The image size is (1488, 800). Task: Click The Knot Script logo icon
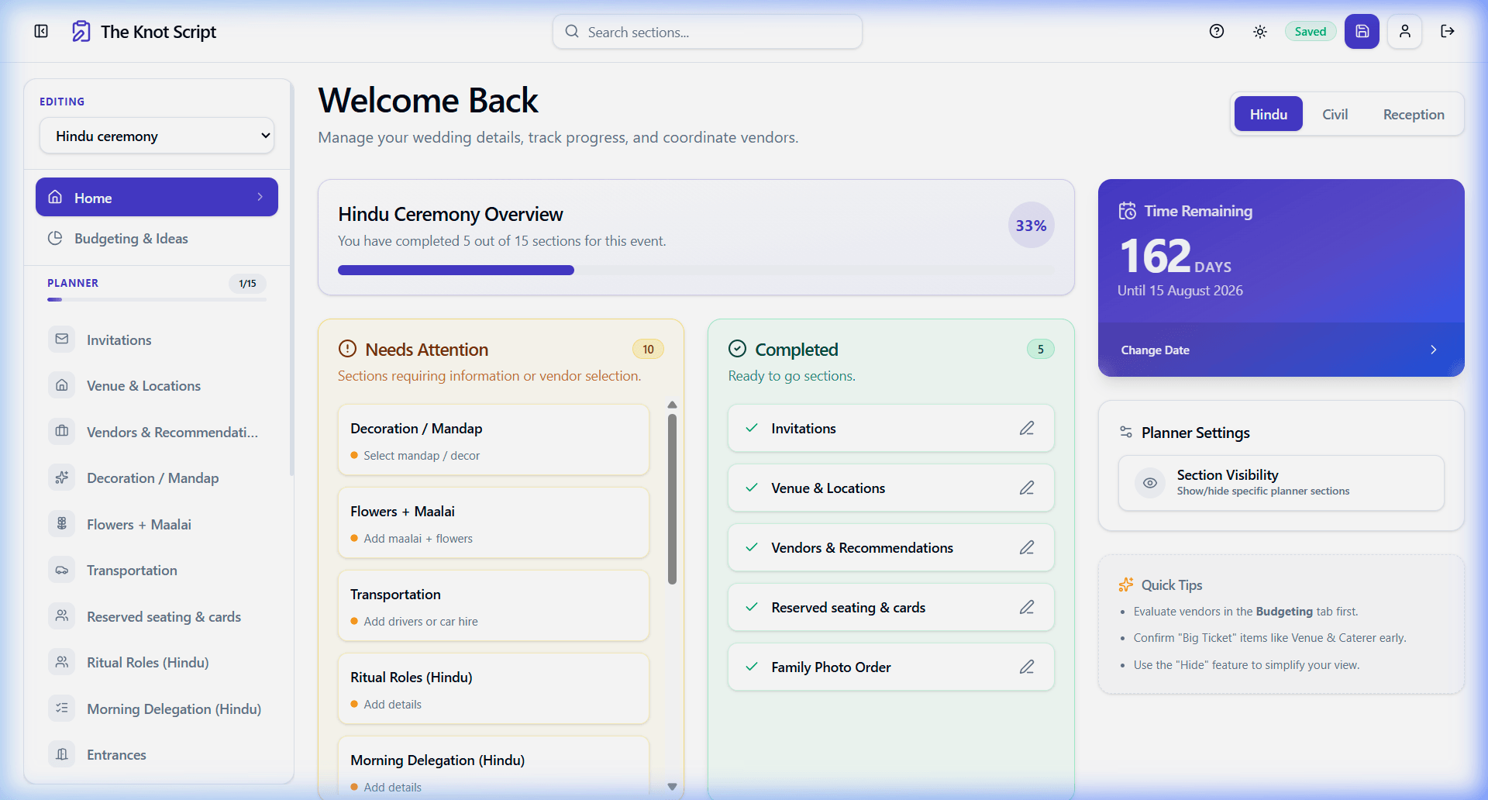[81, 31]
